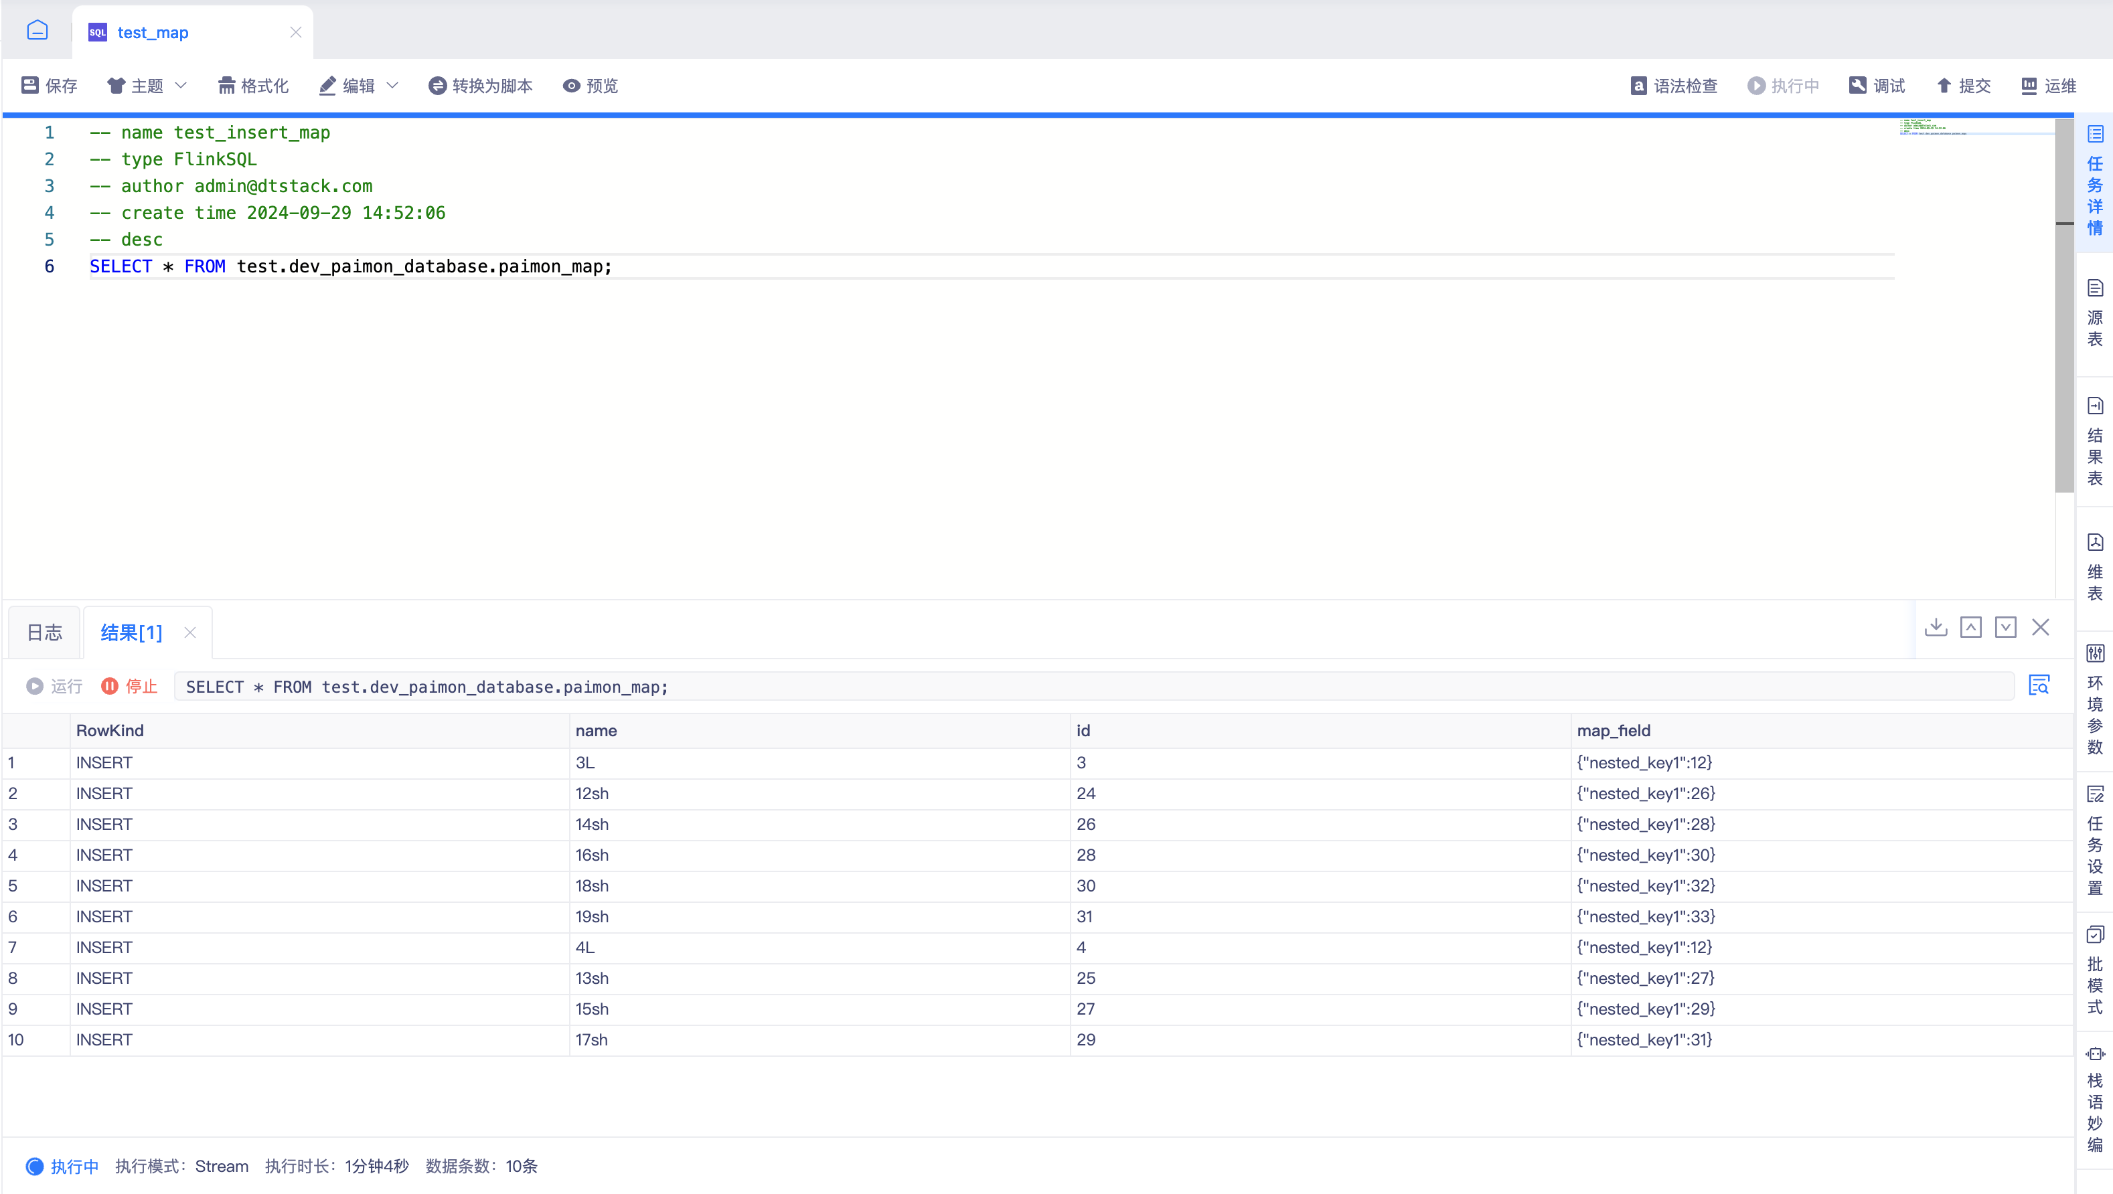Image resolution: width=2113 pixels, height=1194 pixels.
Task: Click the name cell 18sh
Action: (x=820, y=885)
